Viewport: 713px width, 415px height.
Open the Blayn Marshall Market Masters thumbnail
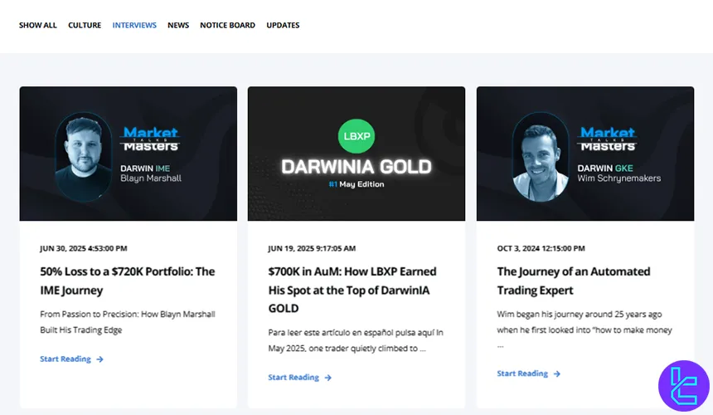[x=129, y=154]
